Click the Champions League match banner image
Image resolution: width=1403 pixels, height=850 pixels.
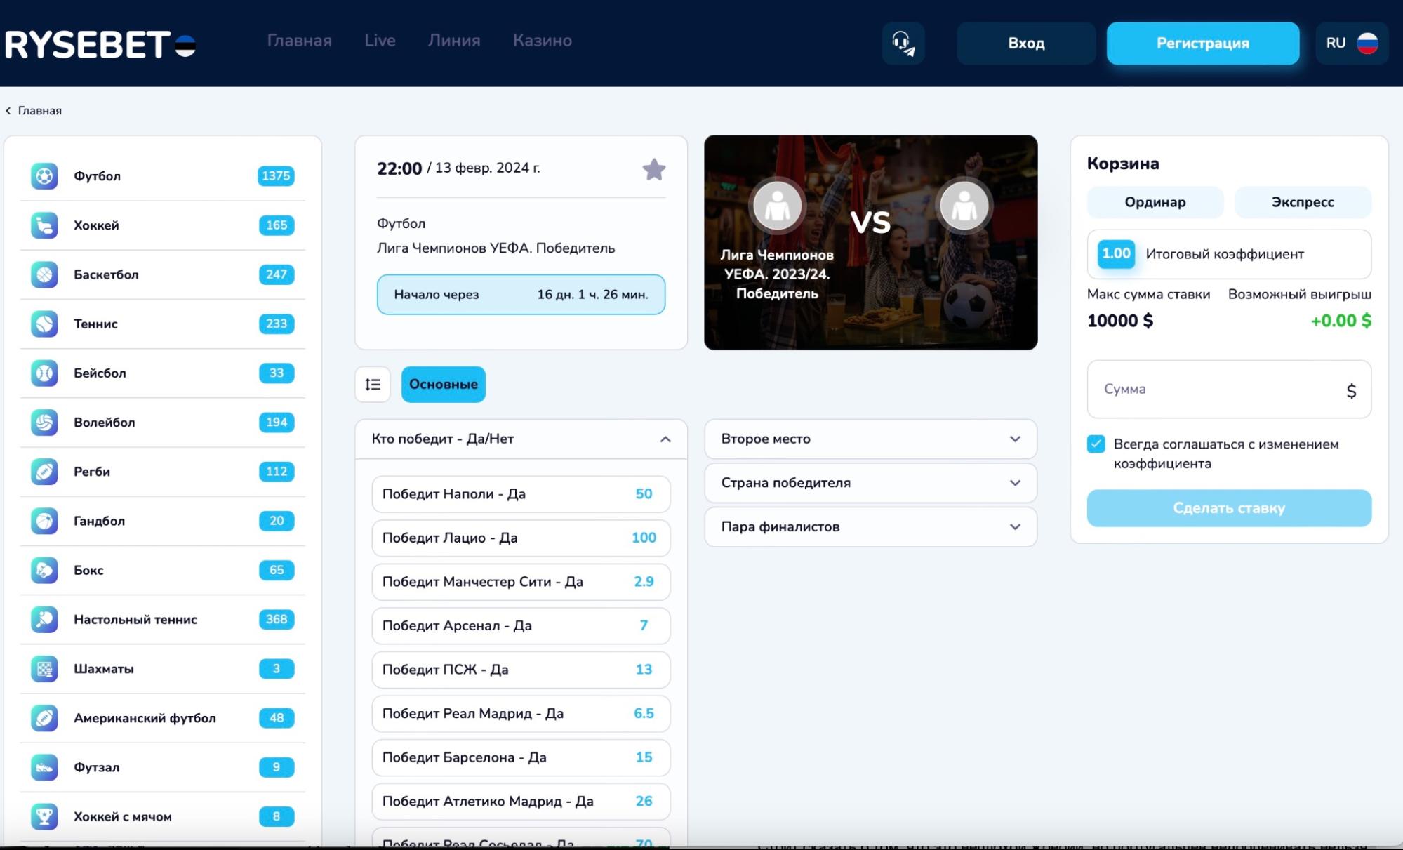tap(870, 242)
